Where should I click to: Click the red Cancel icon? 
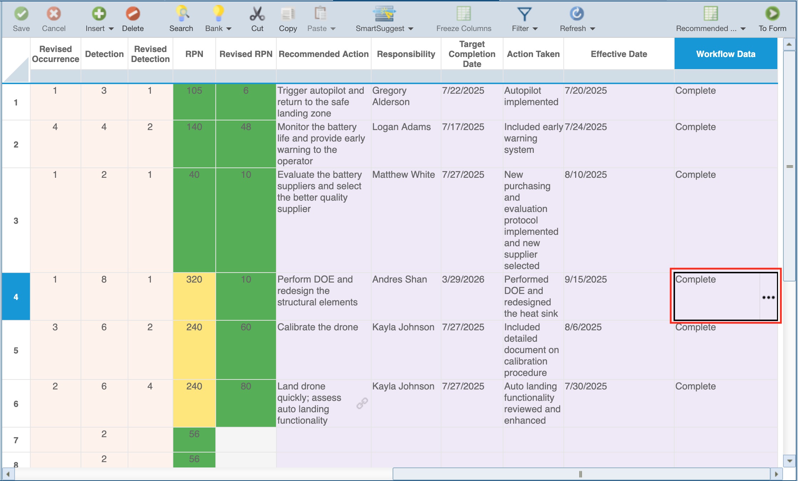point(53,14)
